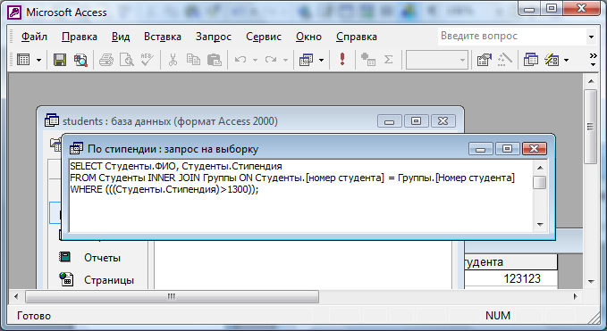Click the Введите вопрос help box
The height and width of the screenshot is (331, 607).
click(x=511, y=37)
